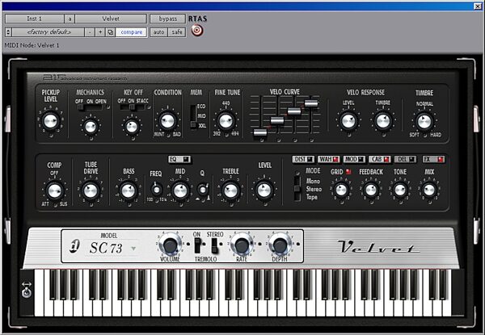The height and width of the screenshot is (335, 485).
Task: Click the Feedback knob
Action: pos(370,190)
